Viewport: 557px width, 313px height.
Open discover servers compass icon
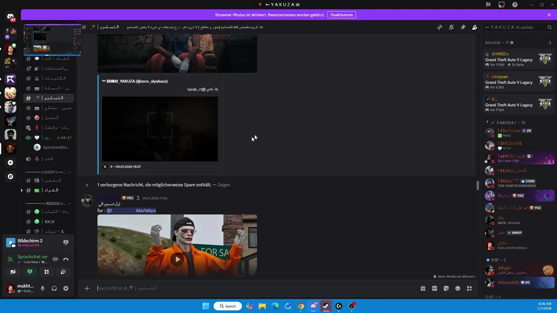pos(10,177)
